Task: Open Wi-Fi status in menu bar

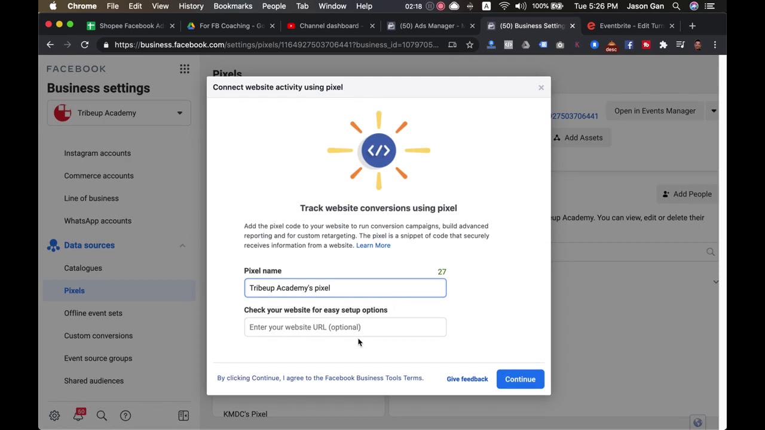Action: (x=504, y=6)
